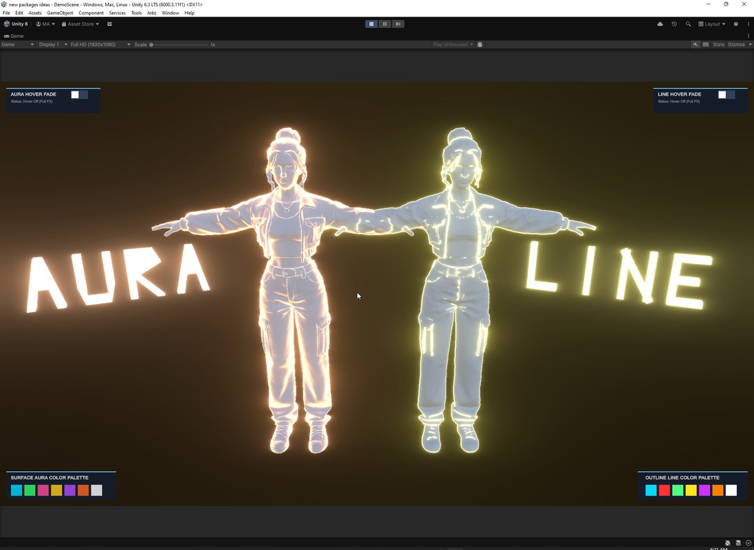Screen dimensions: 754x550
Task: Mute game audio with speaker icon
Action: click(x=696, y=44)
